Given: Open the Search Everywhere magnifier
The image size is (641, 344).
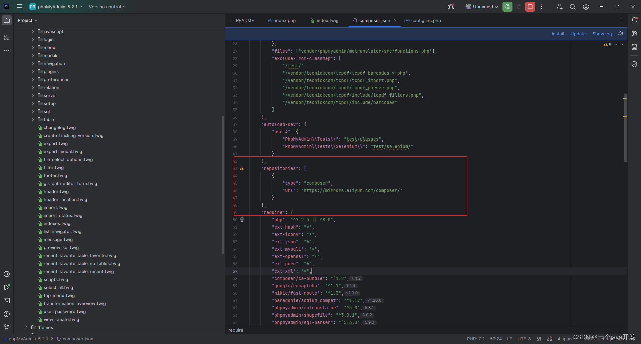Looking at the screenshot, I should point(572,7).
